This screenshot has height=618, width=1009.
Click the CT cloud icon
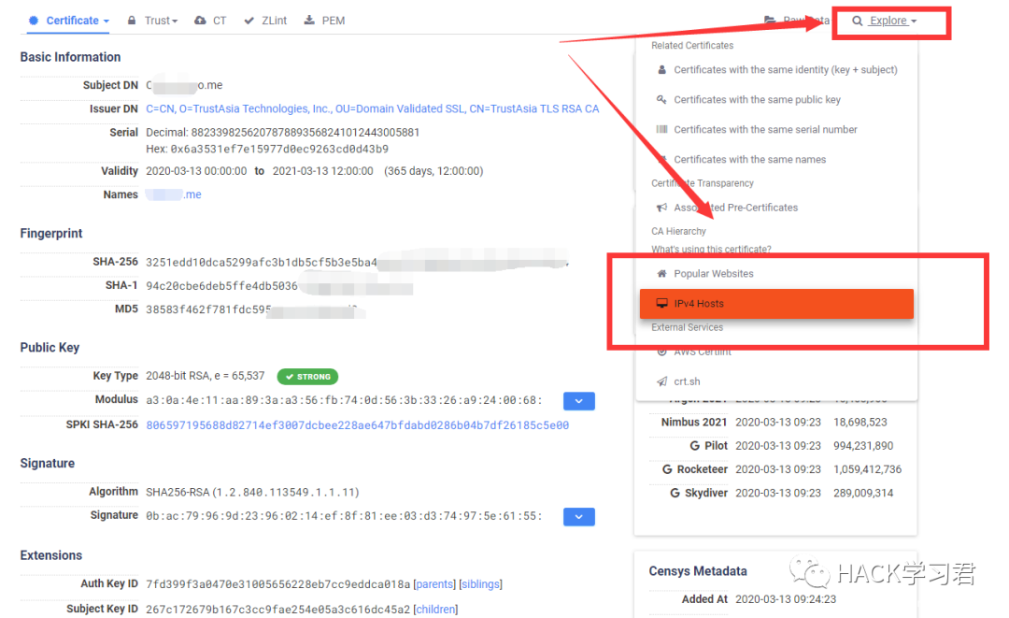pyautogui.click(x=200, y=21)
